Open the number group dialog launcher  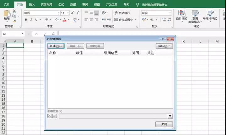[x=172, y=27]
